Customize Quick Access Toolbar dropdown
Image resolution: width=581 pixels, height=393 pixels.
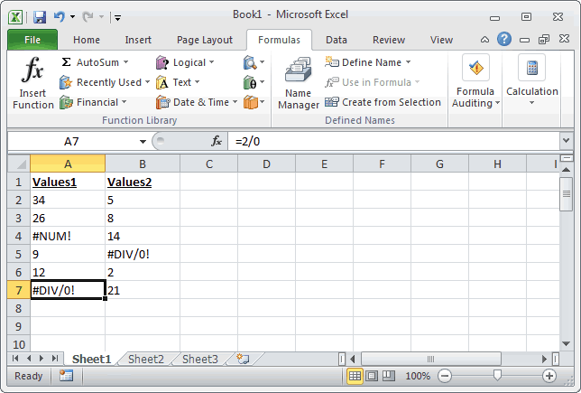pyautogui.click(x=118, y=17)
